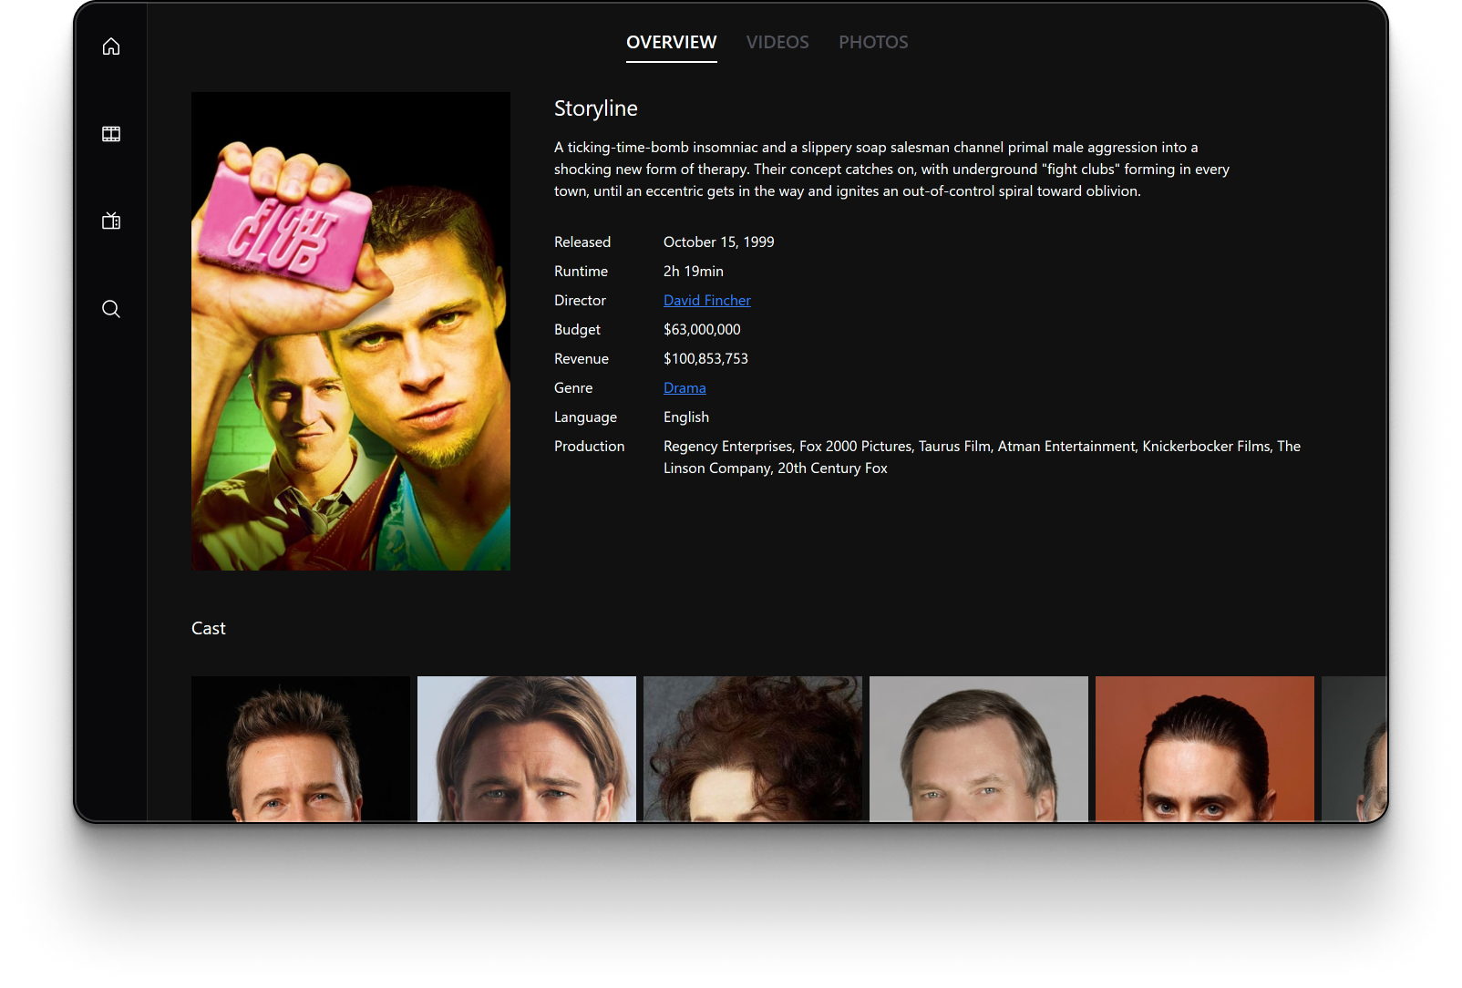This screenshot has width=1462, height=988.
Task: Open the fourth cast photo, grey background
Action: pos(979,749)
